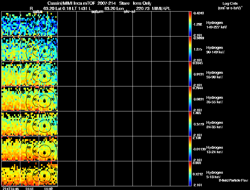Click the 15:59 time axis label
The width and height of the screenshot is (250, 190).
48,188
